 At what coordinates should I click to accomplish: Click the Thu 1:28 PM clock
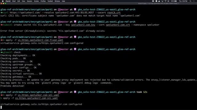(183, 1)
